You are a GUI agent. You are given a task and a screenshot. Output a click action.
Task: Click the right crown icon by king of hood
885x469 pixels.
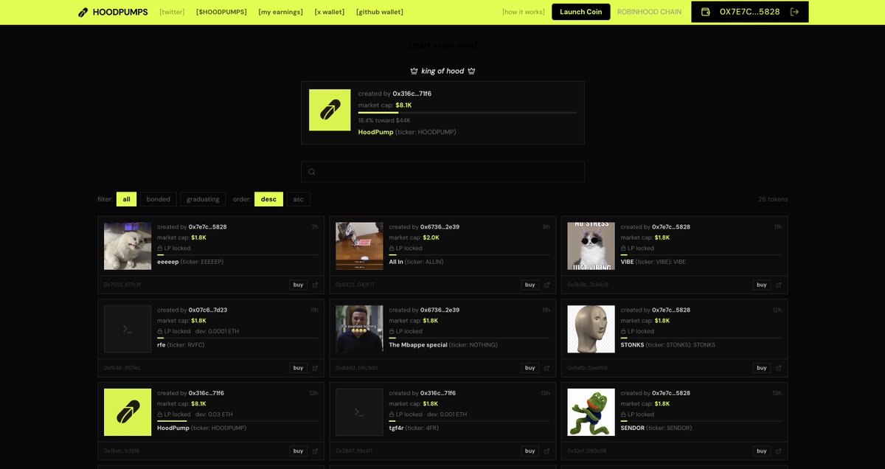[x=471, y=71]
